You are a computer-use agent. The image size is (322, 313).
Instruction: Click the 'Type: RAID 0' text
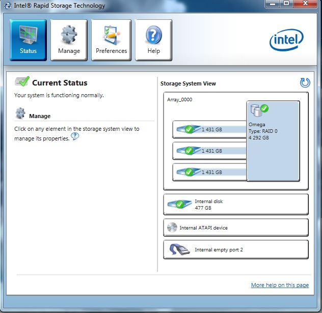click(x=263, y=131)
